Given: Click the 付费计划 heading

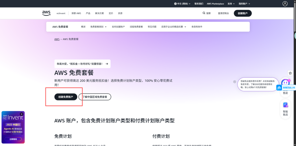Looking at the screenshot, I should 161,136.
